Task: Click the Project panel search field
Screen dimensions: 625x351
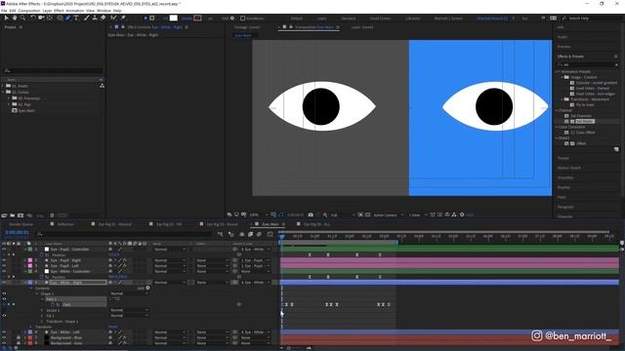Action: tap(53, 70)
